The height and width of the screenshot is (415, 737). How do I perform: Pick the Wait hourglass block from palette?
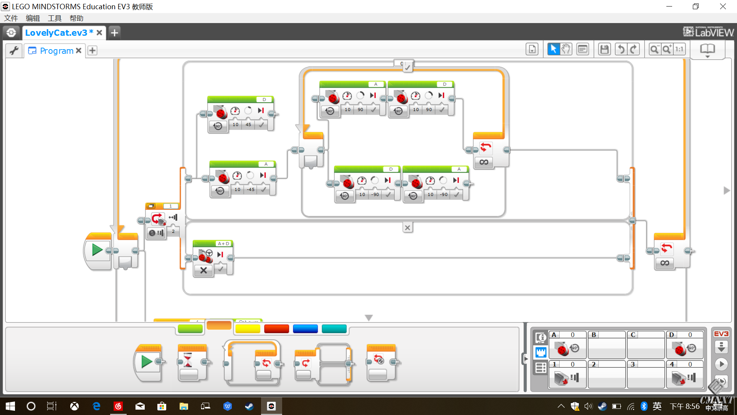[x=193, y=362]
